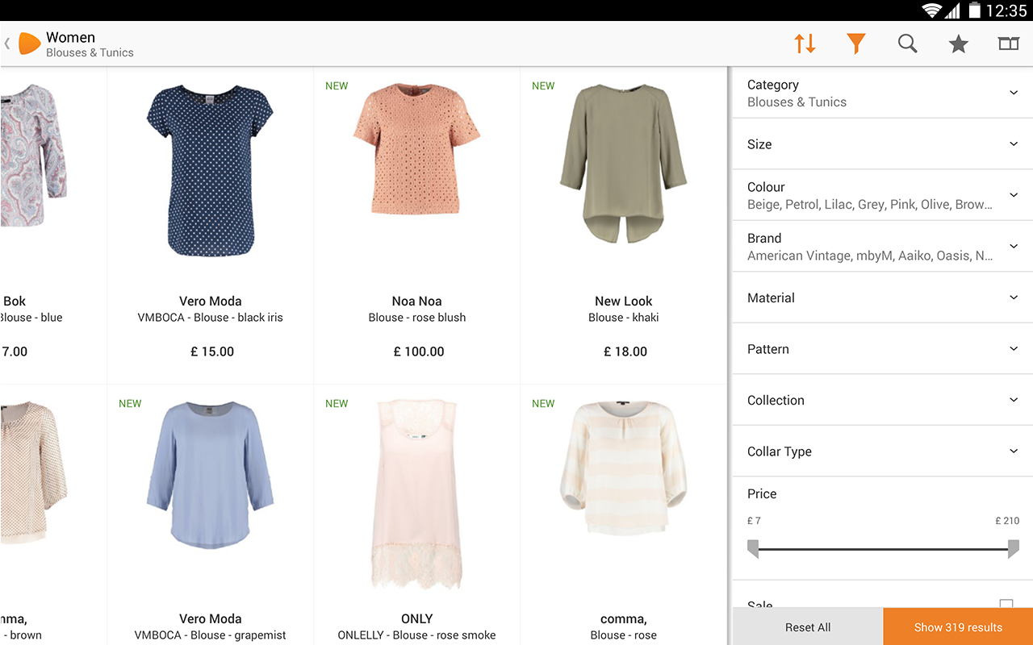Tap the back chevron beside logo

pyautogui.click(x=7, y=44)
